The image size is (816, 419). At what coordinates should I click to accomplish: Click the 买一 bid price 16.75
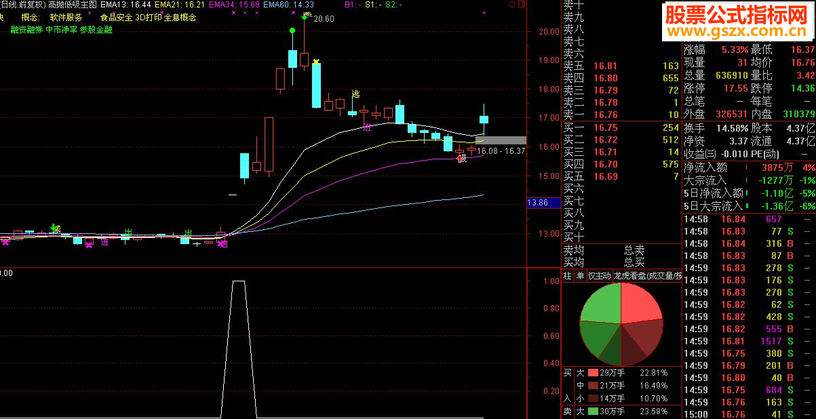coord(605,128)
